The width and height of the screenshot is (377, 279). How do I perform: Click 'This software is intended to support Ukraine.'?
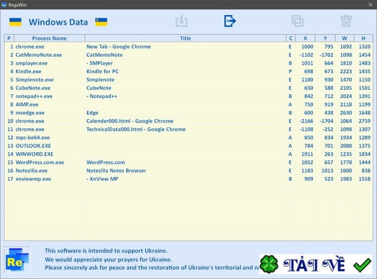pyautogui.click(x=106, y=251)
